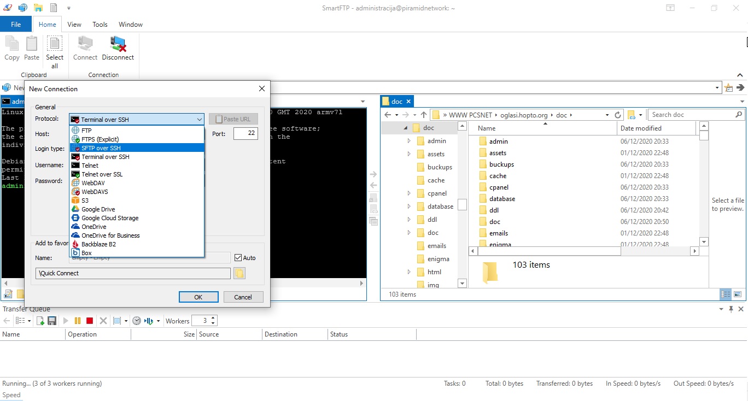This screenshot has height=401, width=748.
Task: Click the Status column header in Transfer Queue
Action: pos(372,334)
